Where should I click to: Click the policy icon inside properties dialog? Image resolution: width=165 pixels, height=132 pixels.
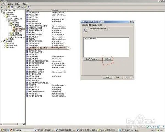(85, 31)
